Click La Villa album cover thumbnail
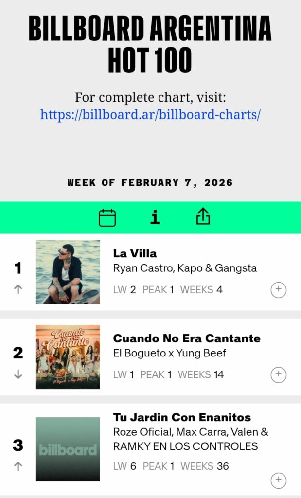This screenshot has height=498, width=301. [x=68, y=272]
